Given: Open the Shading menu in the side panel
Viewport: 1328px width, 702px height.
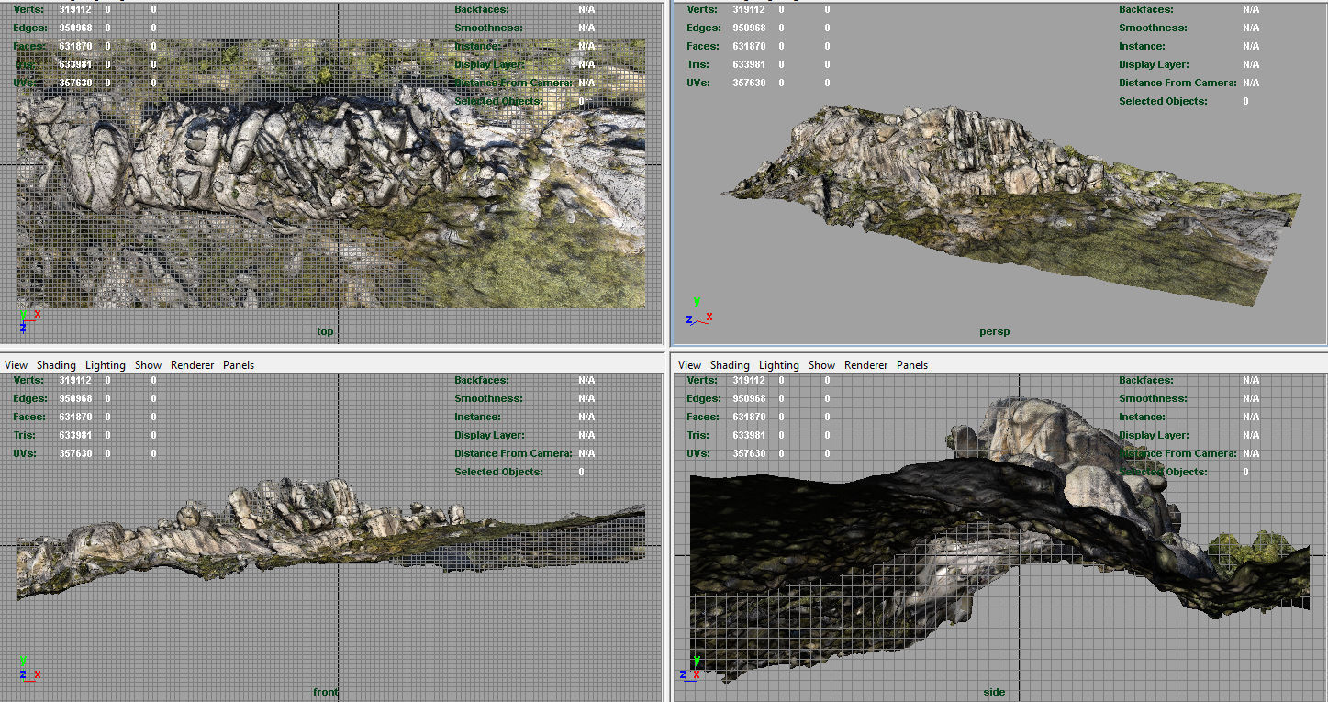Looking at the screenshot, I should tap(730, 365).
